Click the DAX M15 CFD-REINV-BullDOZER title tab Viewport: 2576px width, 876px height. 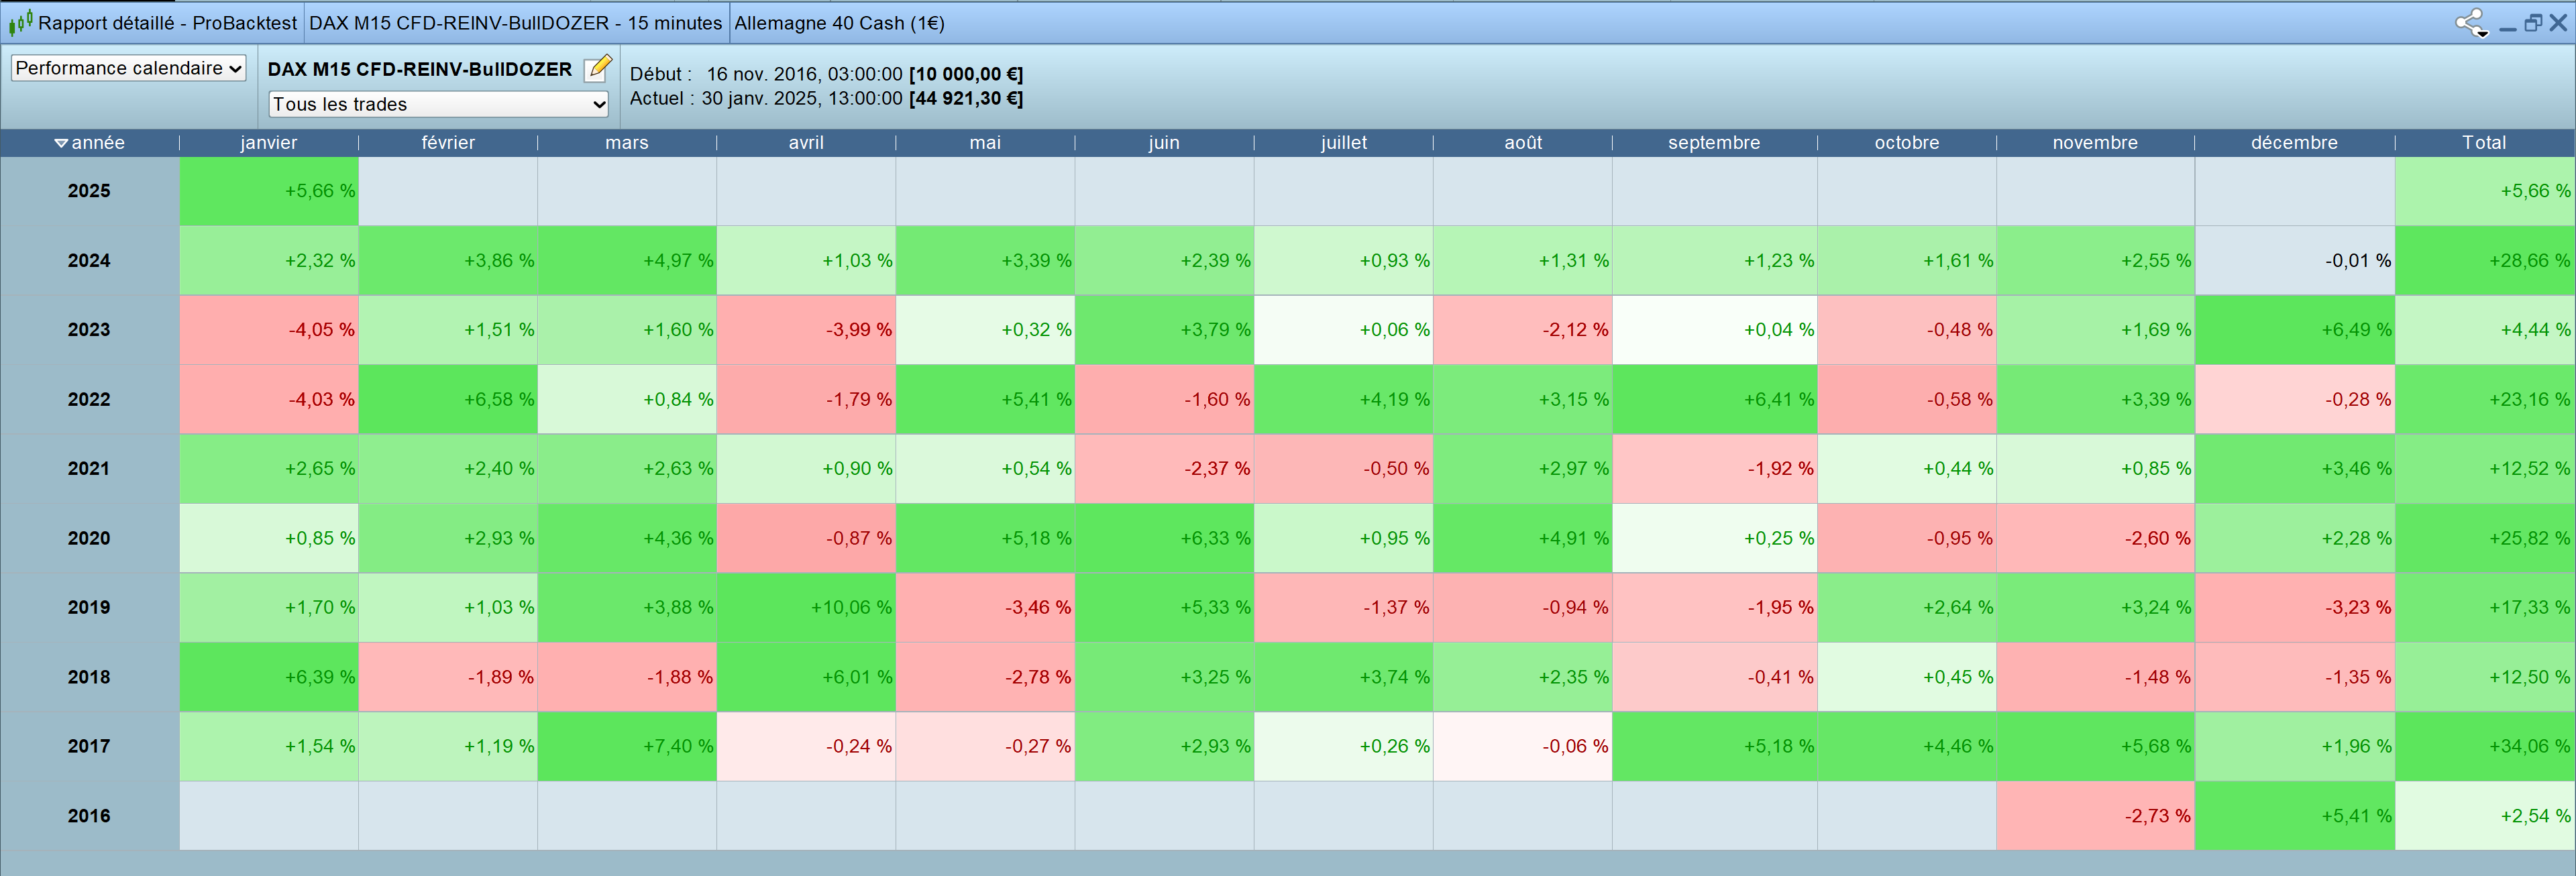pyautogui.click(x=515, y=23)
